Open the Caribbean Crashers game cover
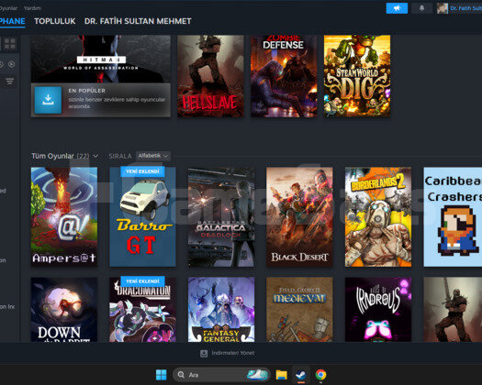This screenshot has height=385, width=482. coord(453,216)
